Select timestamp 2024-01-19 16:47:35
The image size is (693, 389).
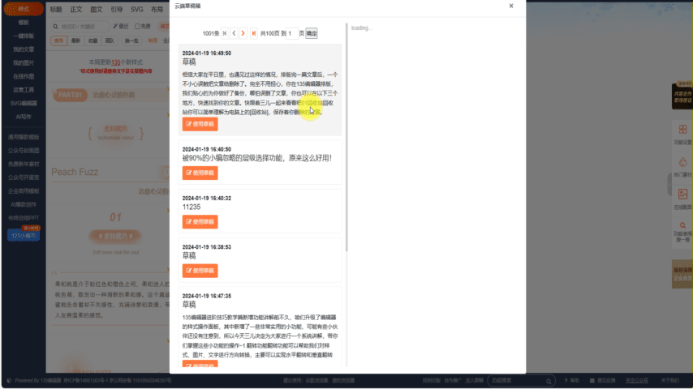206,296
